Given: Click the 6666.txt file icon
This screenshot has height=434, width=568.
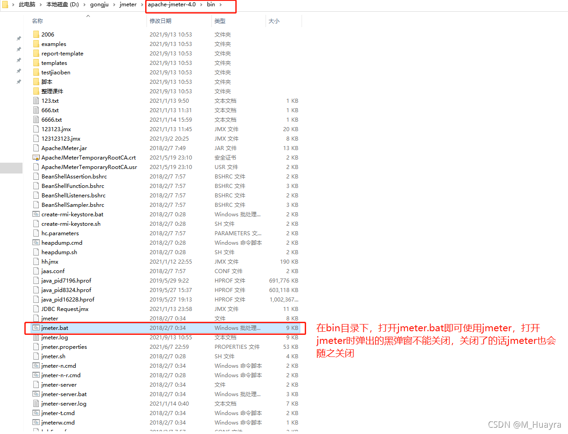Looking at the screenshot, I should point(36,119).
